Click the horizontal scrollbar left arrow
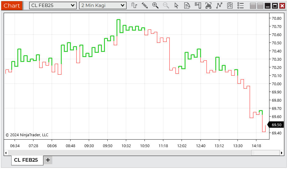This screenshot has height=169, width=288. click(x=6, y=153)
